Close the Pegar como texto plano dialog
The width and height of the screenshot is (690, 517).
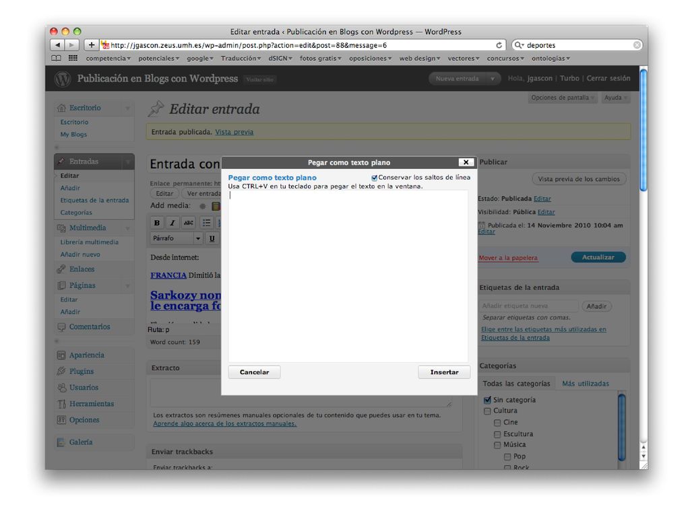pos(466,162)
